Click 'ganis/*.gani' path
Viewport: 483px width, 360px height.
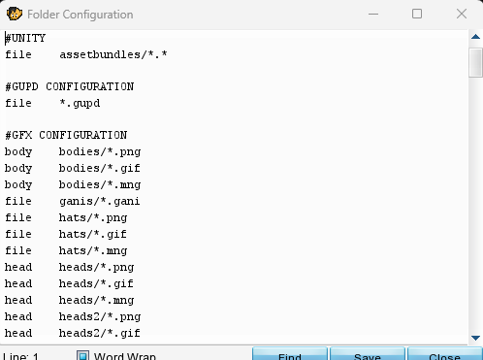point(100,202)
